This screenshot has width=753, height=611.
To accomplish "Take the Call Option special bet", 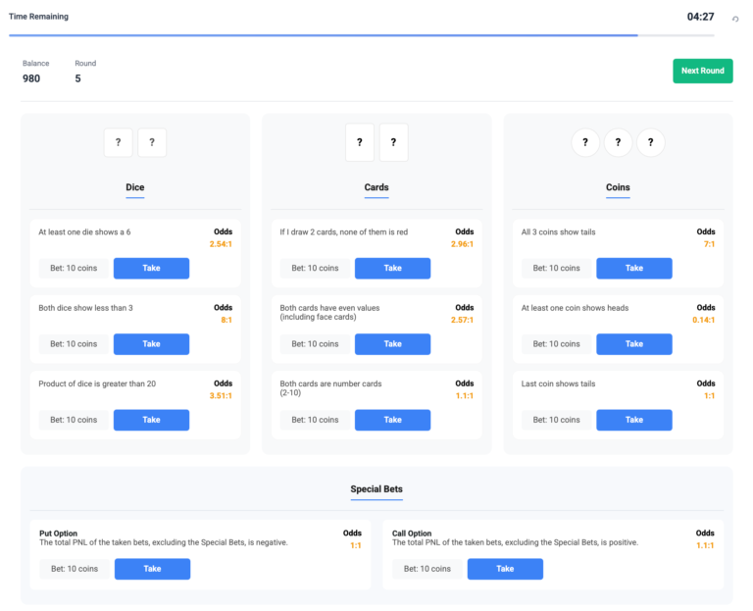I will (505, 569).
